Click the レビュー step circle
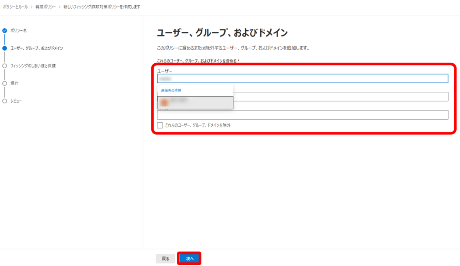Image resolution: width=460 pixels, height=266 pixels. tap(5, 101)
